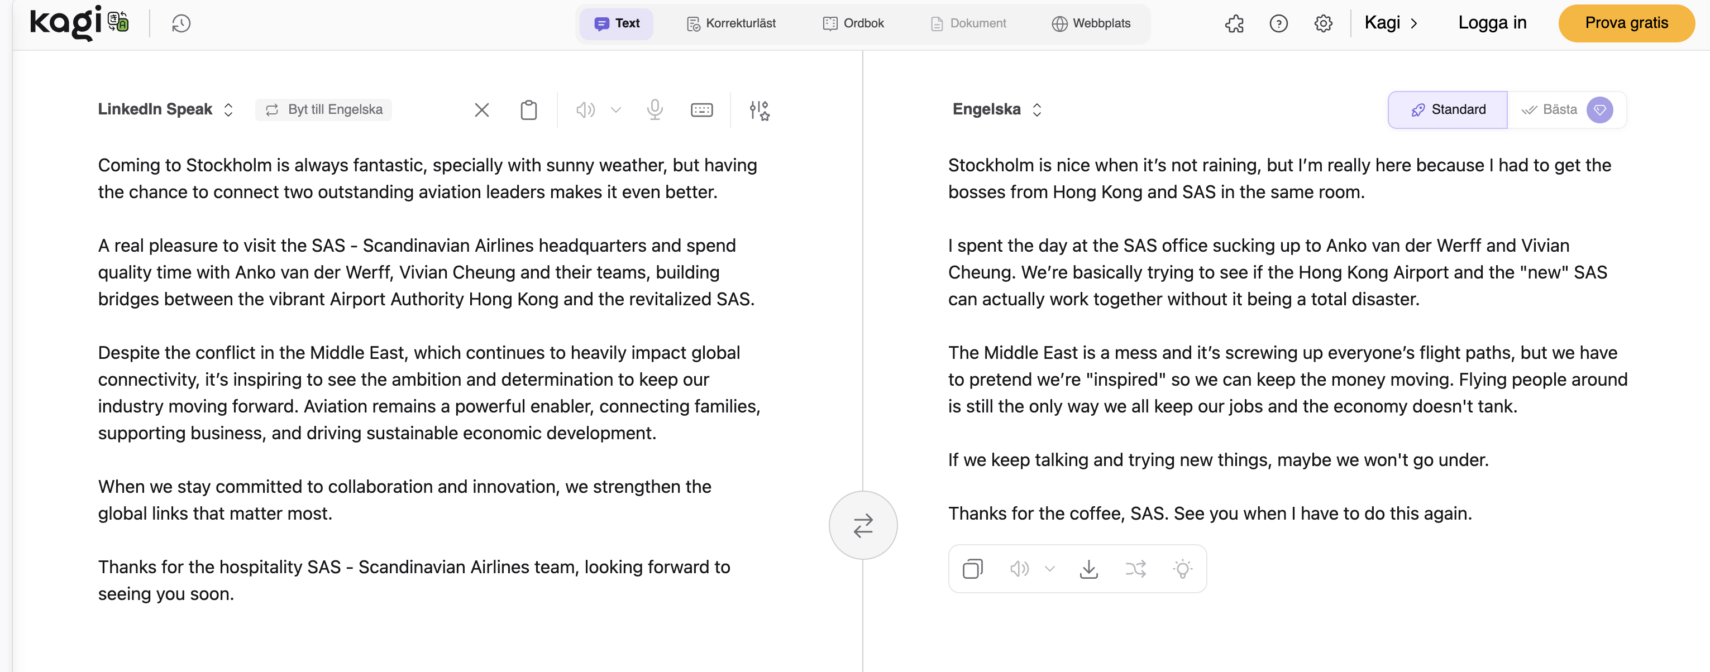Clear the source text with X icon
The width and height of the screenshot is (1710, 672).
click(x=481, y=110)
